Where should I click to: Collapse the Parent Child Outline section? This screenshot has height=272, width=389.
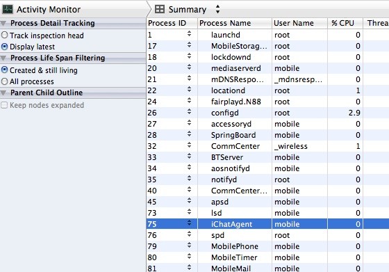3,93
